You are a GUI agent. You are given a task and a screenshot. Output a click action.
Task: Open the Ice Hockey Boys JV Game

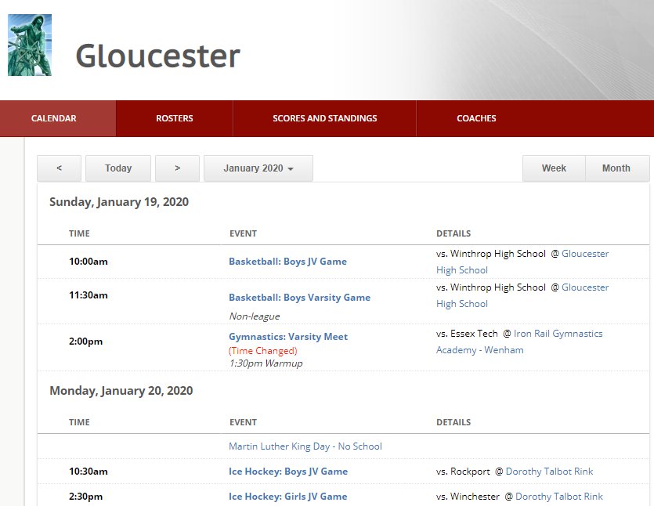coord(287,471)
